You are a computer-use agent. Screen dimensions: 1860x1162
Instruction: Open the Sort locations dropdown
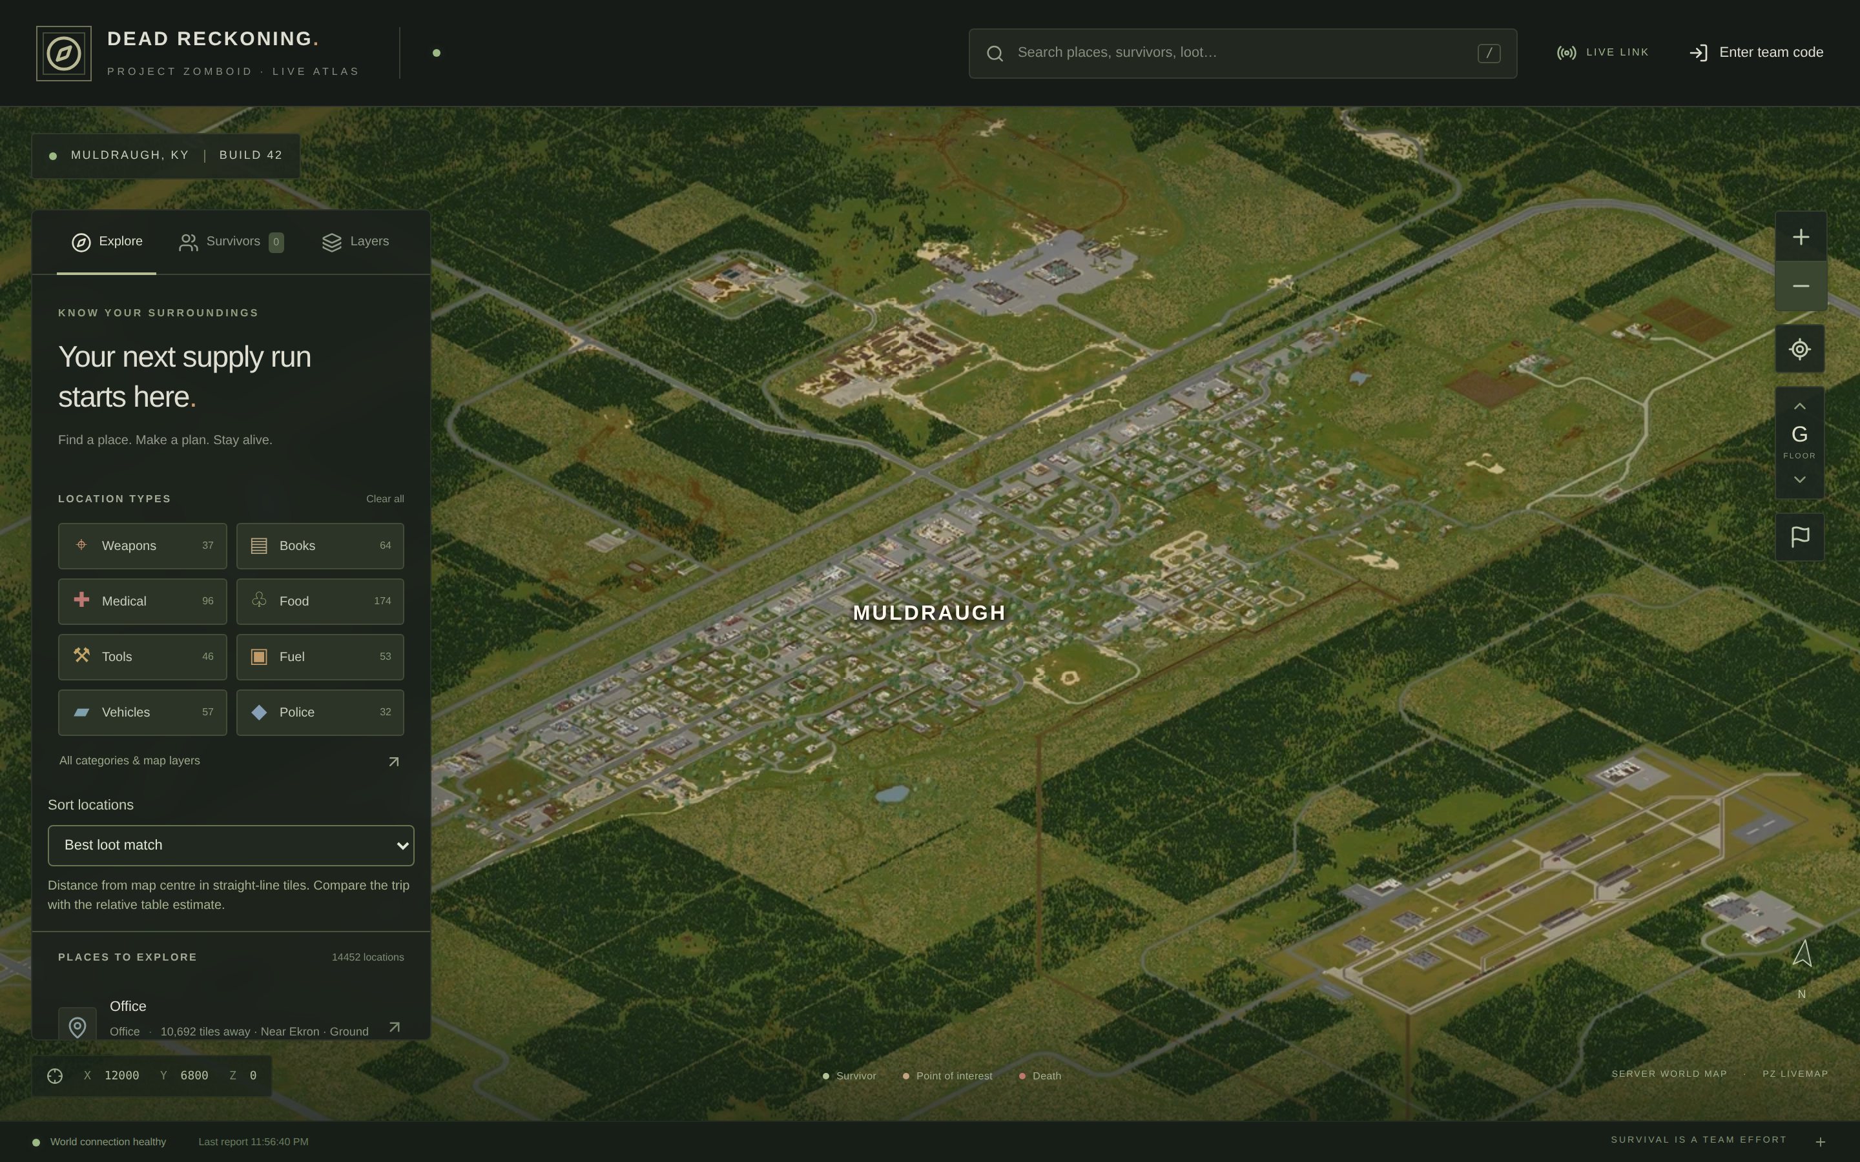[x=231, y=846]
